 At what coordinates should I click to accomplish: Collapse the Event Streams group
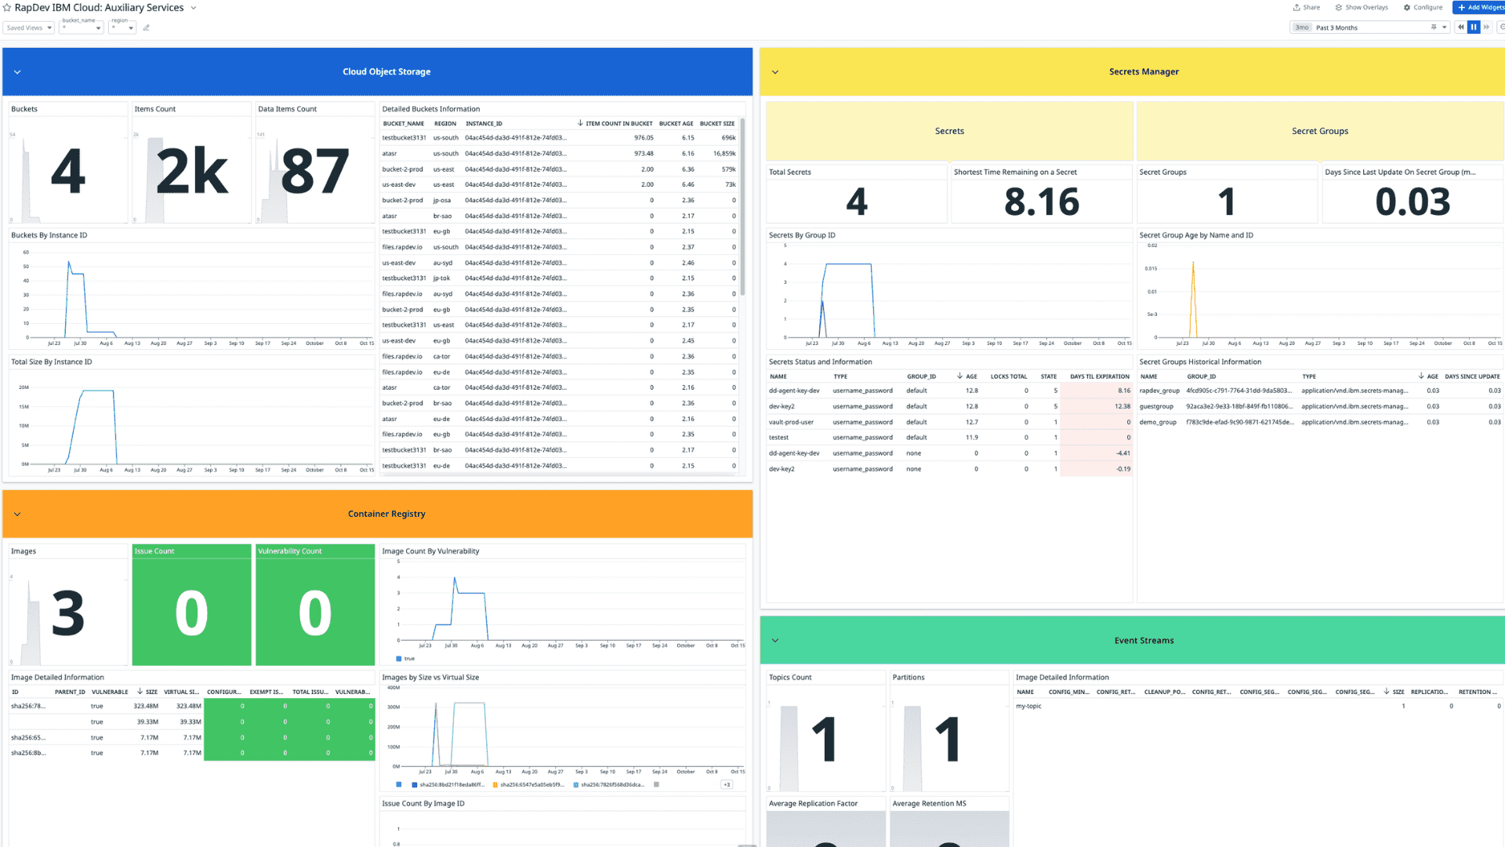pyautogui.click(x=775, y=641)
